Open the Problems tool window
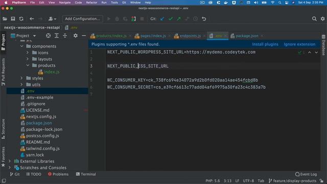Image resolution: width=327 pixels, height=184 pixels. tap(58, 174)
